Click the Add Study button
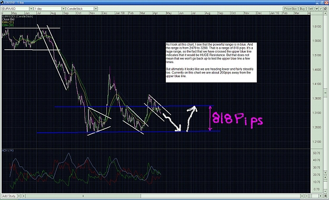Image resolution: width=329 pixels, height=200 pixels. (x=9, y=196)
